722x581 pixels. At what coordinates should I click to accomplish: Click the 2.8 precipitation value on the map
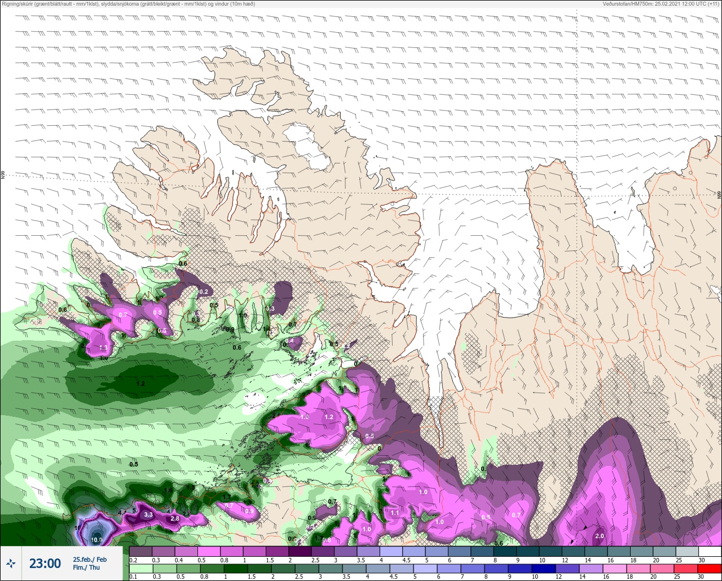click(x=174, y=518)
